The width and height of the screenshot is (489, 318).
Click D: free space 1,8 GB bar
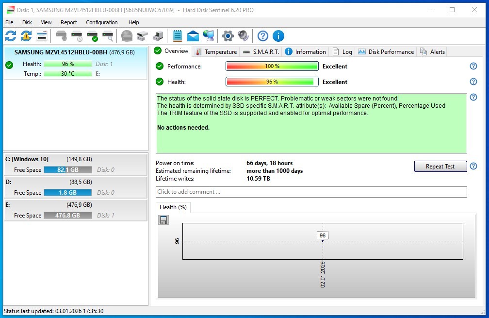pos(68,193)
